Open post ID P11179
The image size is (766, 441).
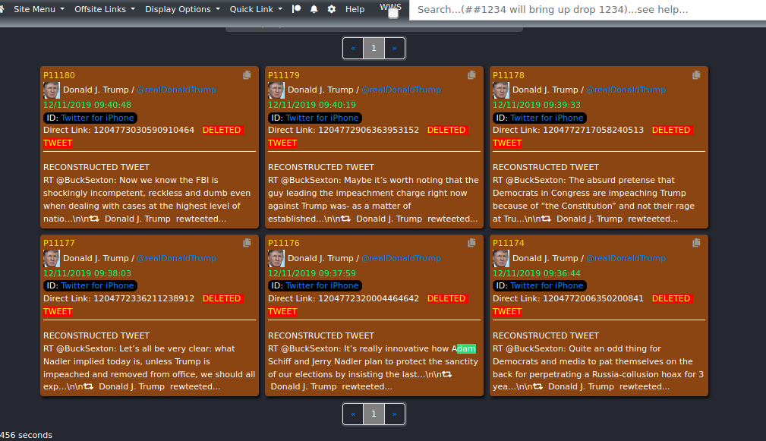[x=284, y=75]
